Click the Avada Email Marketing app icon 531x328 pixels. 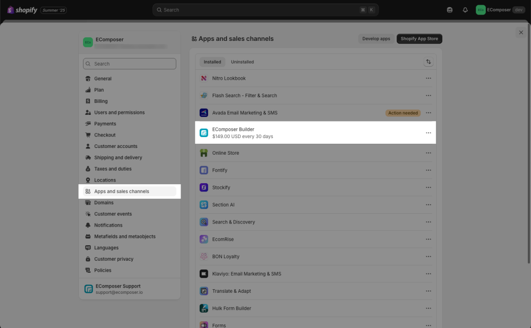tap(204, 113)
